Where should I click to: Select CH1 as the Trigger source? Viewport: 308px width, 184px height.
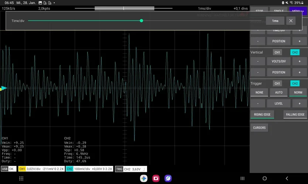277,84
